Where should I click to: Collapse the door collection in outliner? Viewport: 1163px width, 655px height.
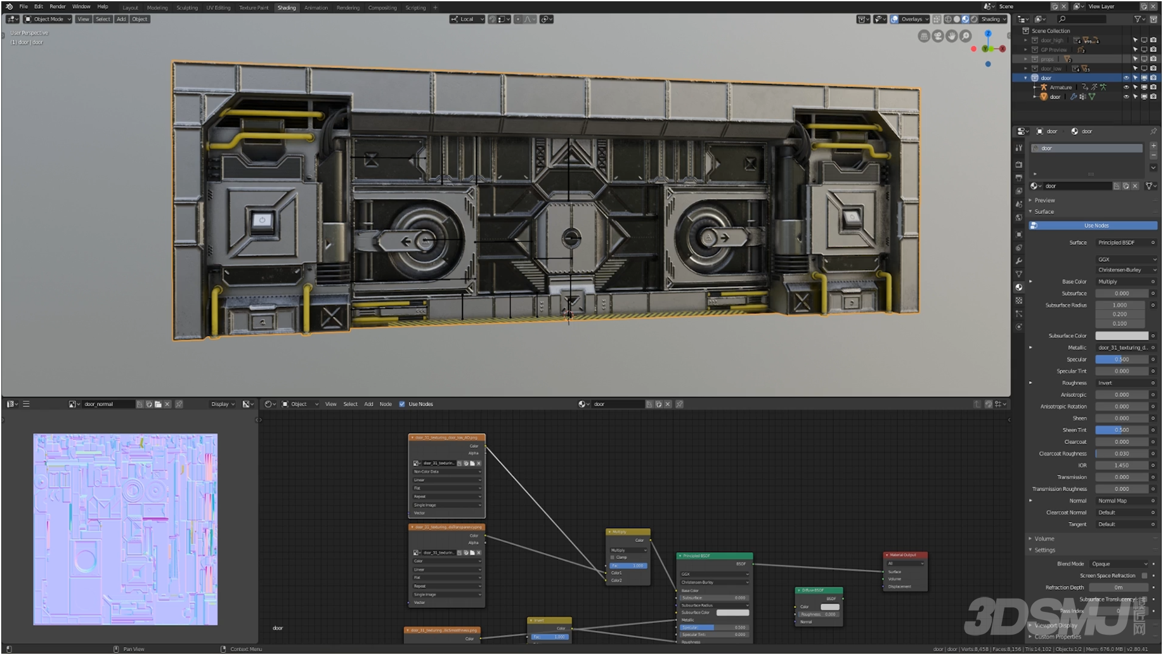click(1025, 78)
